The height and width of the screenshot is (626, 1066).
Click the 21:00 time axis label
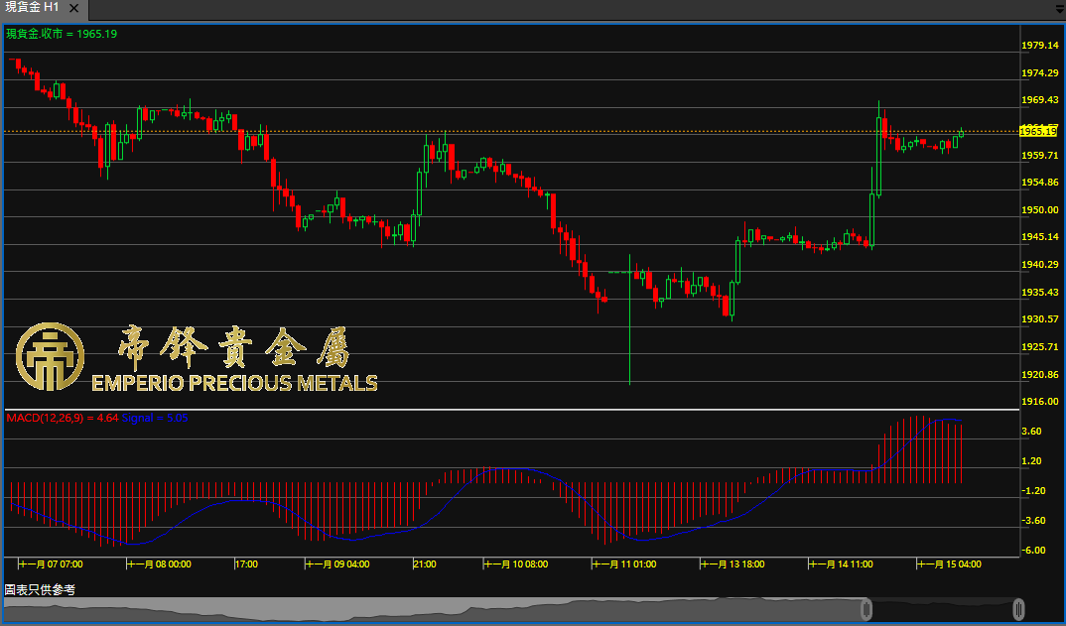[x=425, y=564]
